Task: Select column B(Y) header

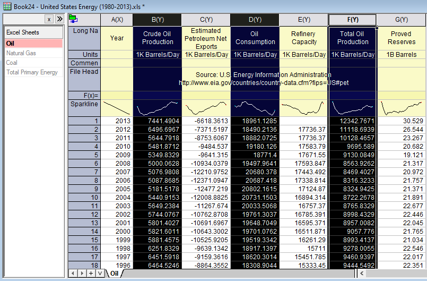Action: [158, 20]
